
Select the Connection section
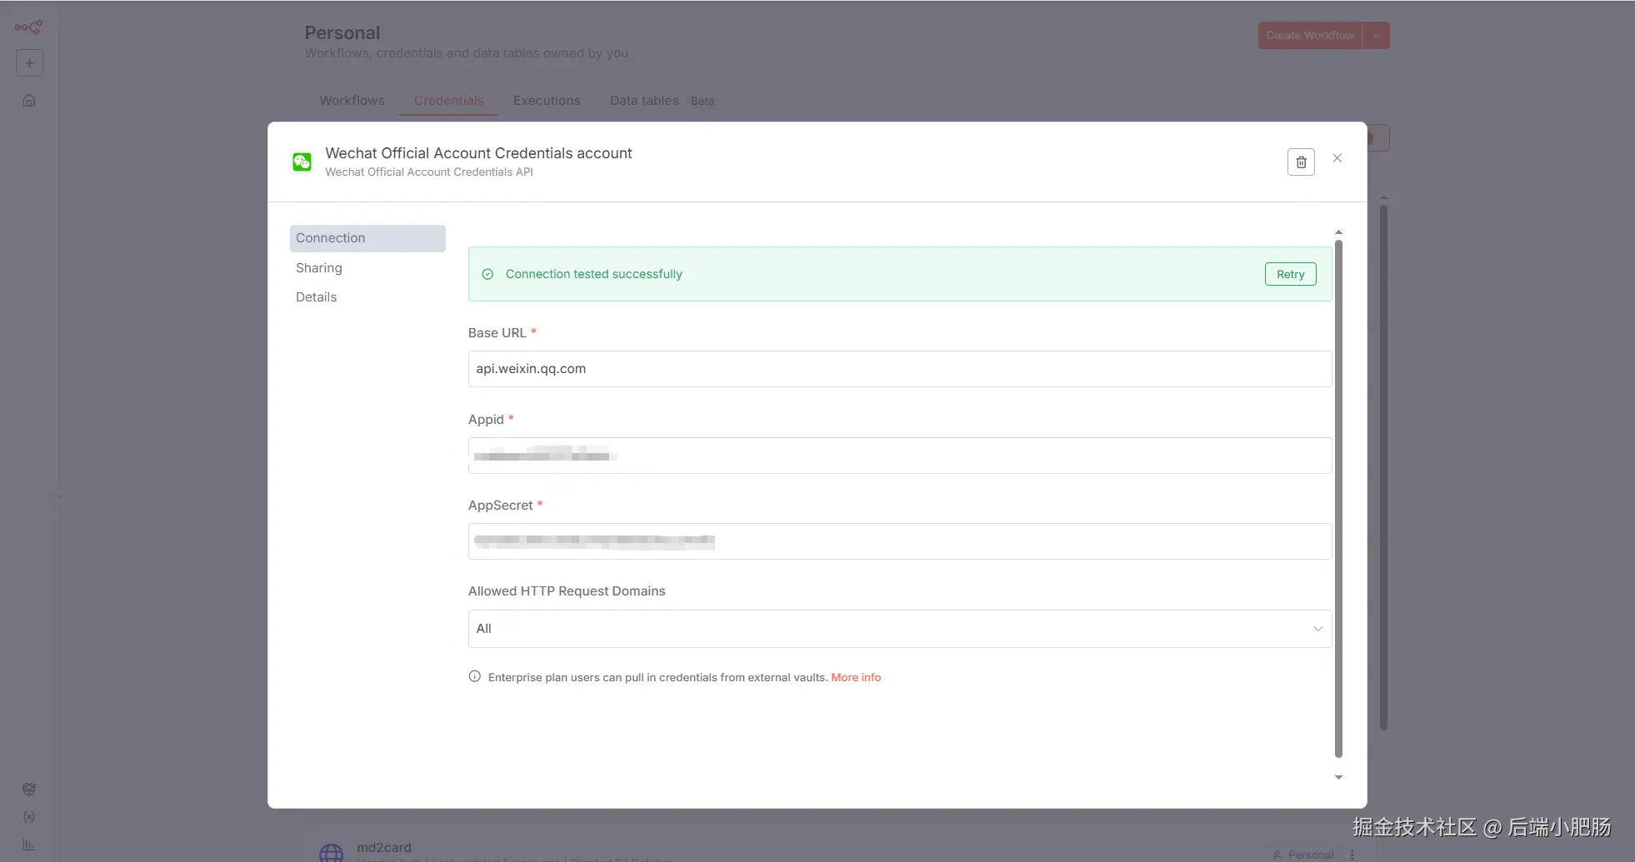(367, 238)
